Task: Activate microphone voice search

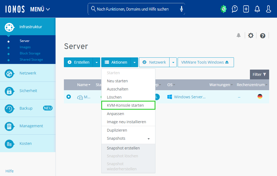Action: tap(181, 9)
